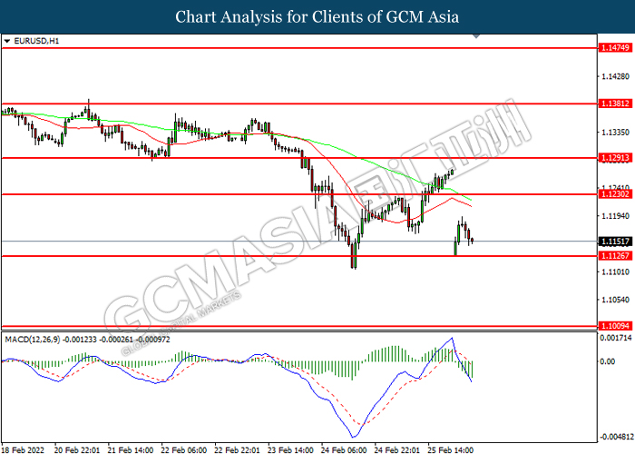635x454 pixels.
Task: Select the 1.14749 resistance level label
Action: (x=615, y=48)
